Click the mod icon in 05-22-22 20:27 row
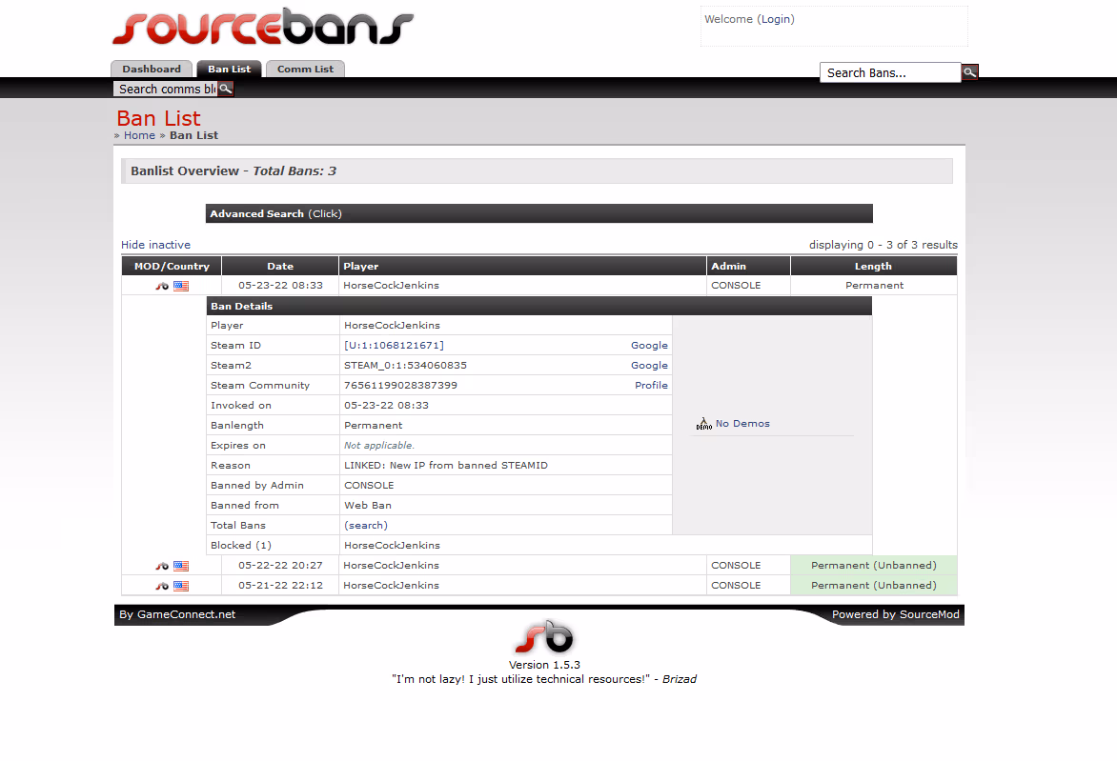Image resolution: width=1117 pixels, height=761 pixels. 162,566
